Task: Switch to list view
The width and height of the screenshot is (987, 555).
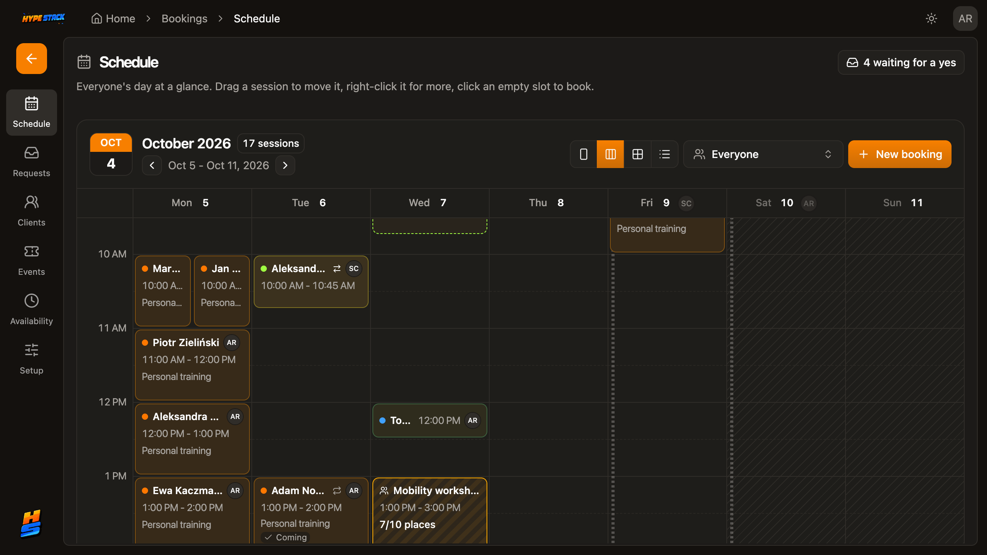Action: [x=664, y=154]
